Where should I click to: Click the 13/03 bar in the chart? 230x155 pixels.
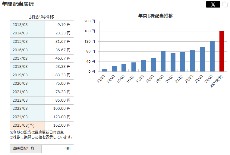click(104, 70)
